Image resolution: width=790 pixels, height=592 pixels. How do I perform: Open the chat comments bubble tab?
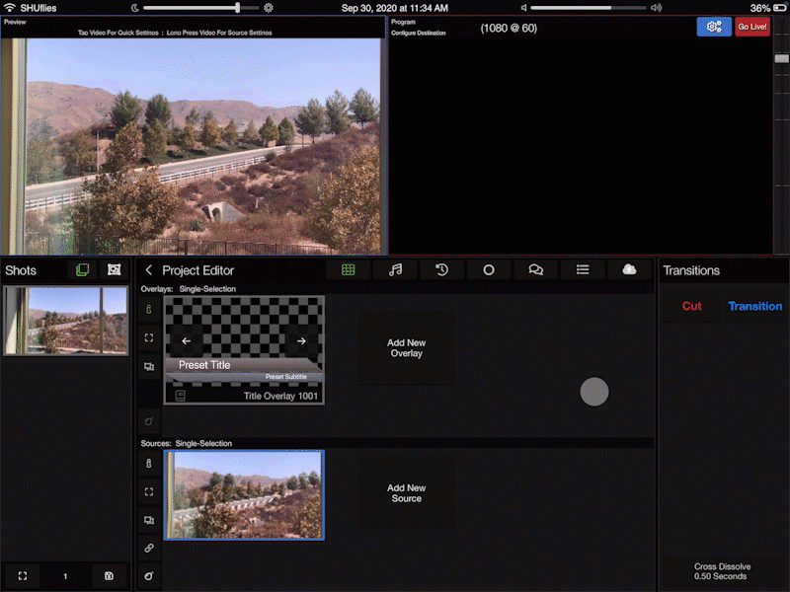click(x=535, y=269)
